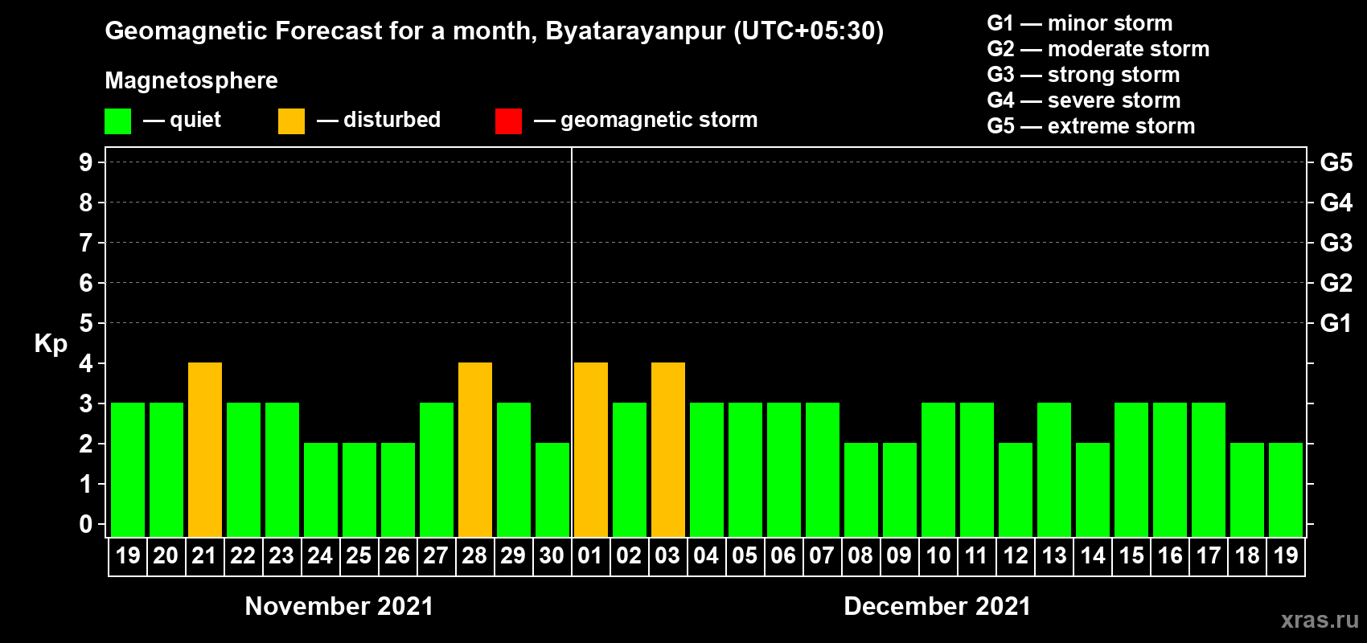Viewport: 1367px width, 643px height.
Task: Click the green bar for November 19
Action: pos(128,469)
